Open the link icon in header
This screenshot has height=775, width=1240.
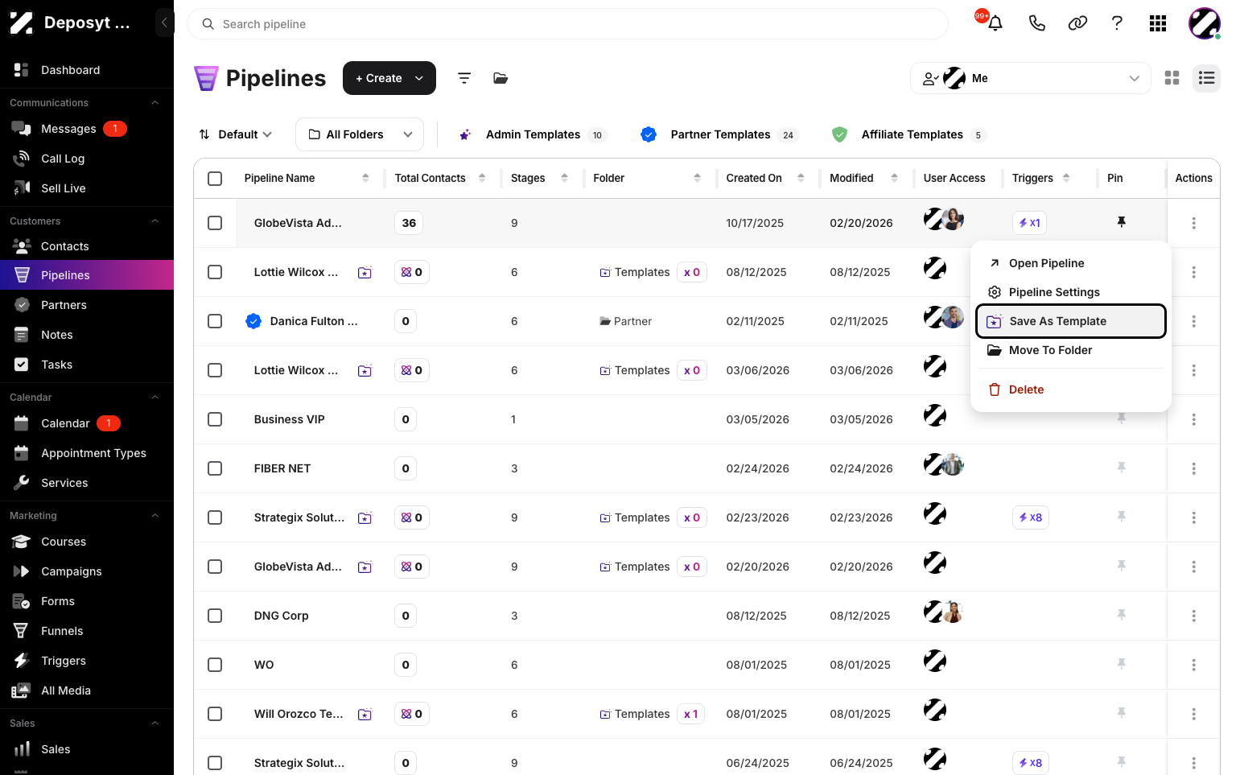[x=1077, y=23]
